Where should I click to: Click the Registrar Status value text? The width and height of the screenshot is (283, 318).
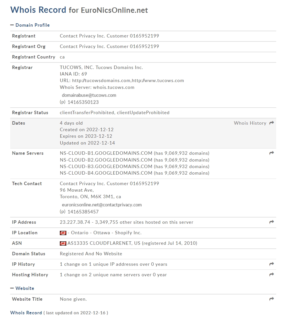coord(115,112)
